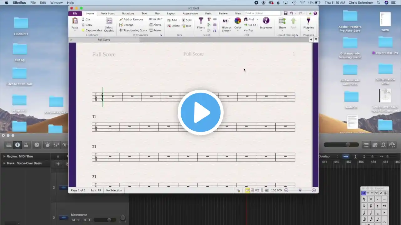Image resolution: width=401 pixels, height=225 pixels.
Task: Solo the Metranome track
Action: [78, 220]
